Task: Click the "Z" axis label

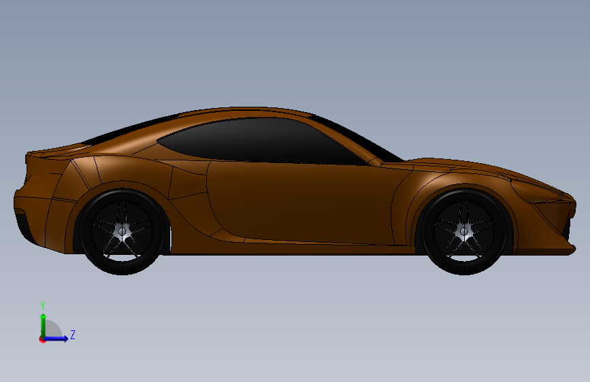Action: click(73, 334)
